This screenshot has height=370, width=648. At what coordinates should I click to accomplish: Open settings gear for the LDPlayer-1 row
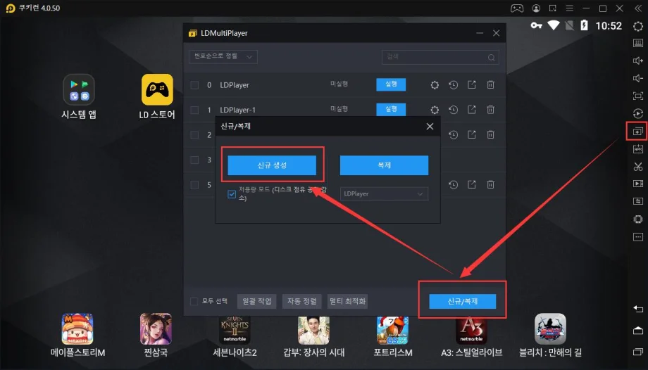(x=435, y=110)
